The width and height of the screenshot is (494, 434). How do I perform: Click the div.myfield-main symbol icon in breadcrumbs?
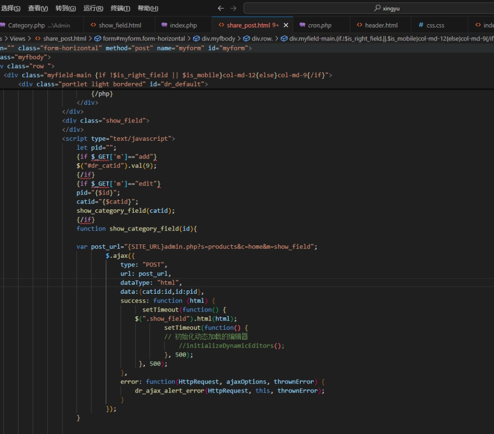[284, 39]
